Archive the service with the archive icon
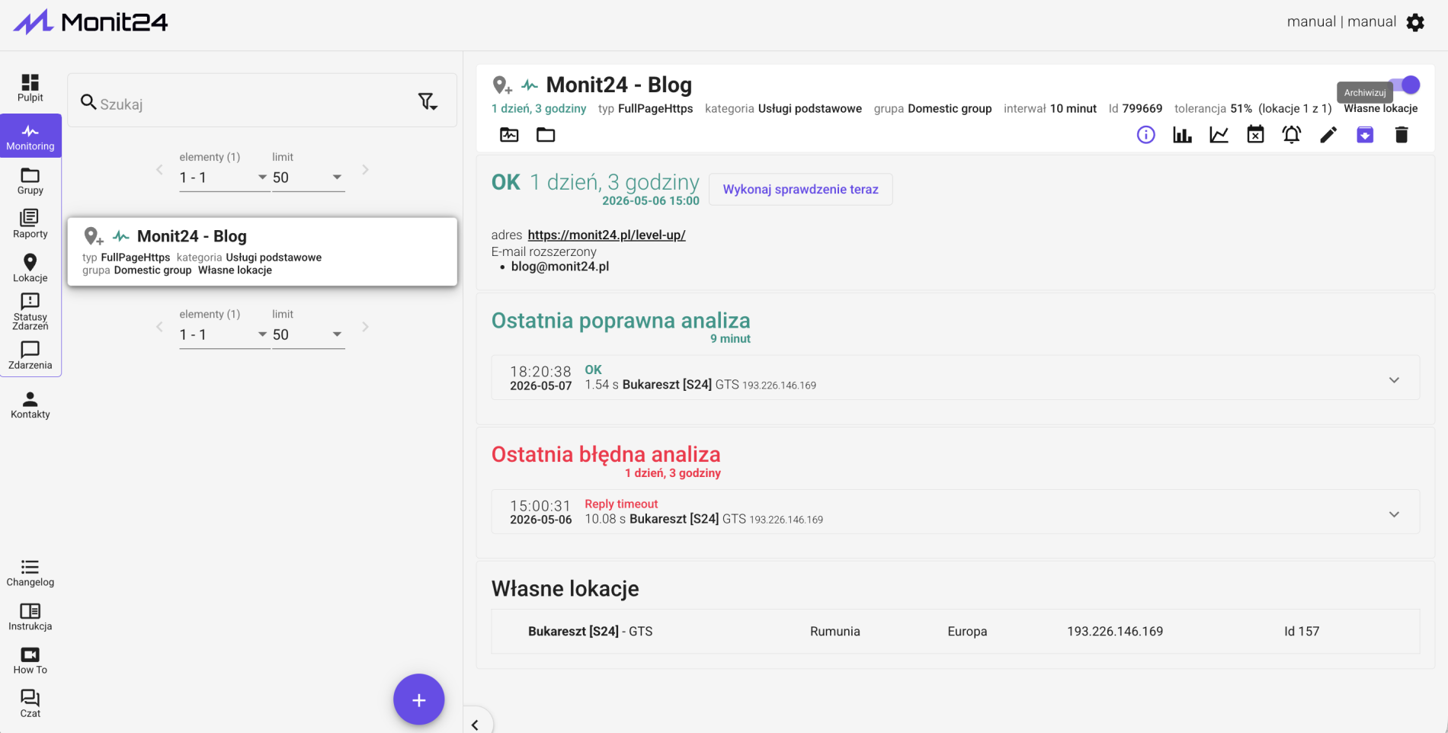1448x733 pixels. click(1365, 135)
